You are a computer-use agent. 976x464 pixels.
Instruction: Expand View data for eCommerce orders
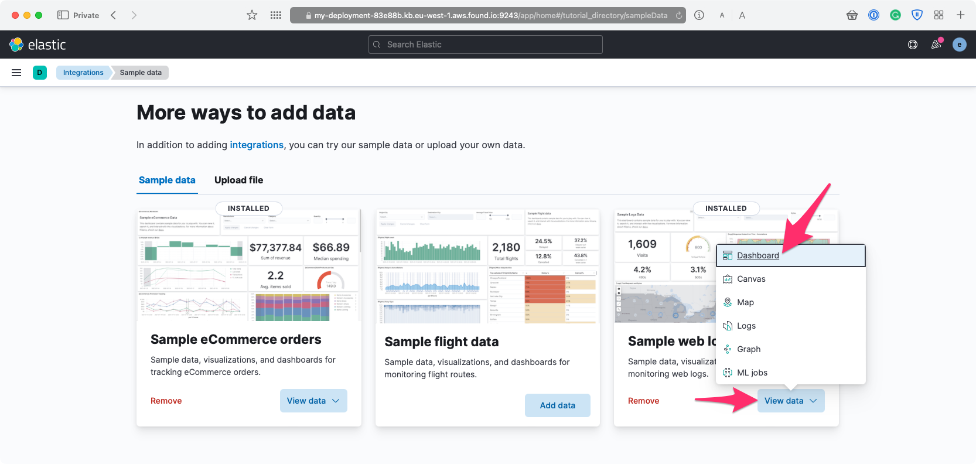(313, 401)
